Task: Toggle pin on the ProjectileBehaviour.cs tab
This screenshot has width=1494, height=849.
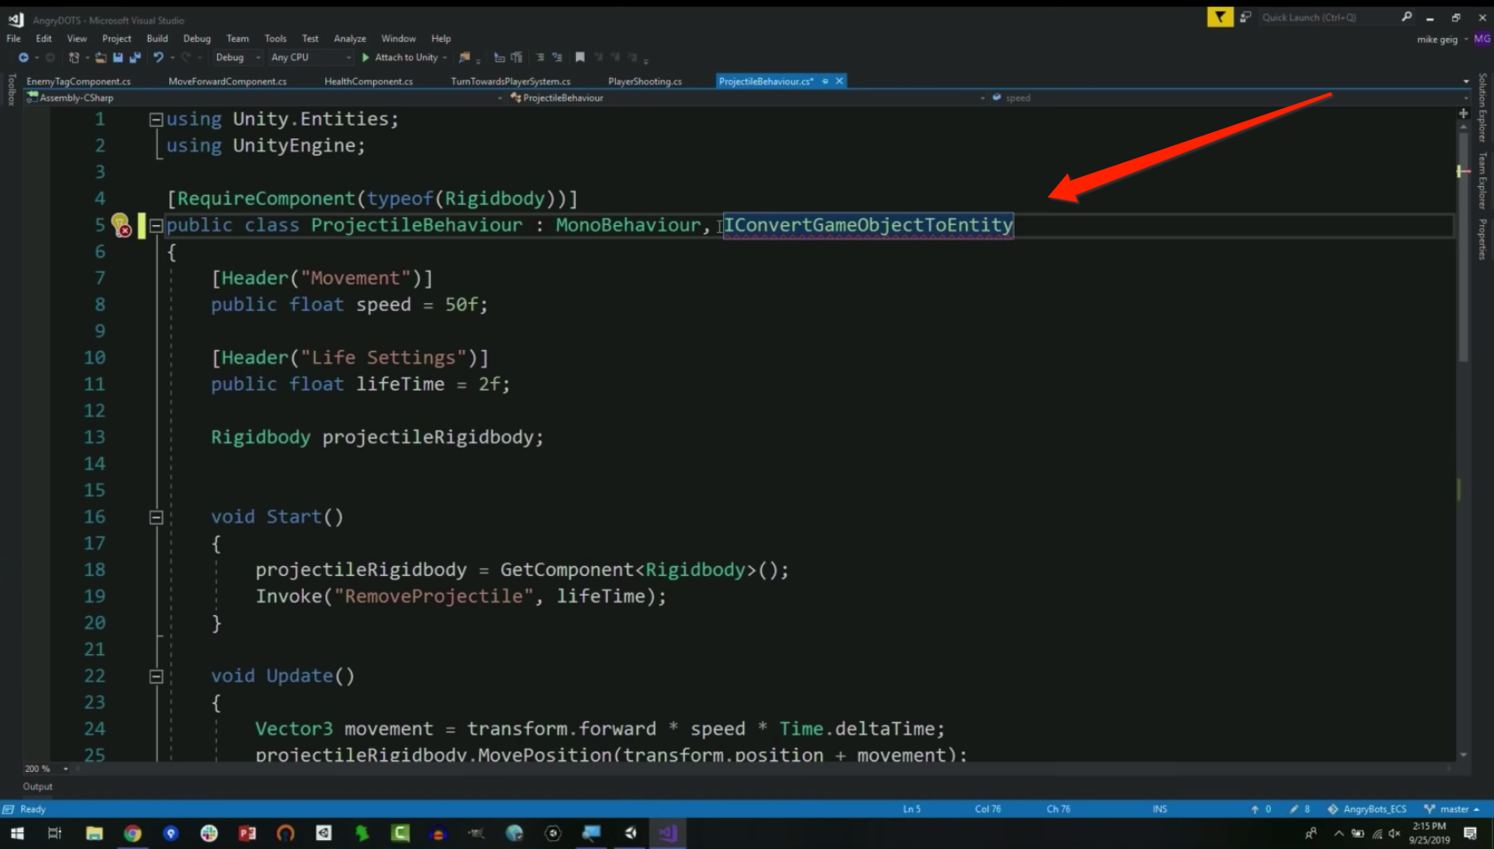Action: (825, 82)
